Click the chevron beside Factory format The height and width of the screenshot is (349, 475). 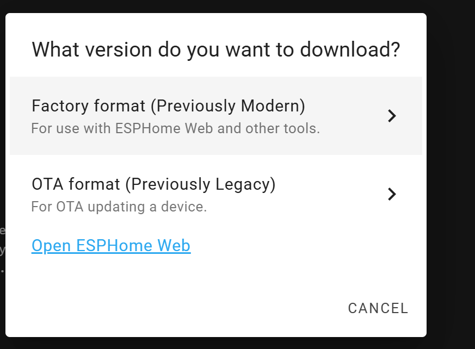pyautogui.click(x=392, y=116)
